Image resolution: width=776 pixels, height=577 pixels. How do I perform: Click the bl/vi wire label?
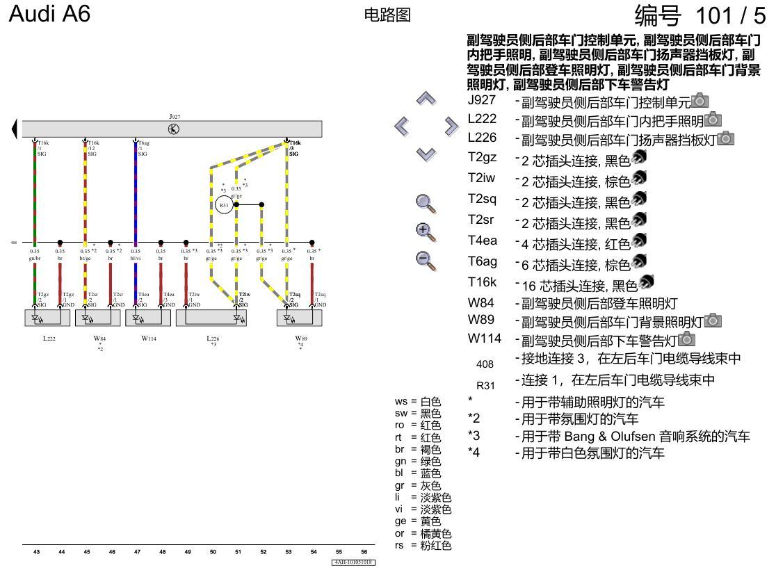[x=136, y=259]
